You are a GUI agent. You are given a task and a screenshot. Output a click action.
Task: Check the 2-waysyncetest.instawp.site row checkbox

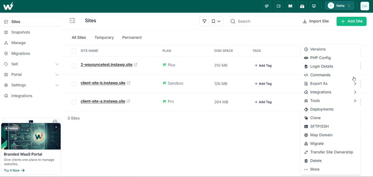(x=74, y=66)
